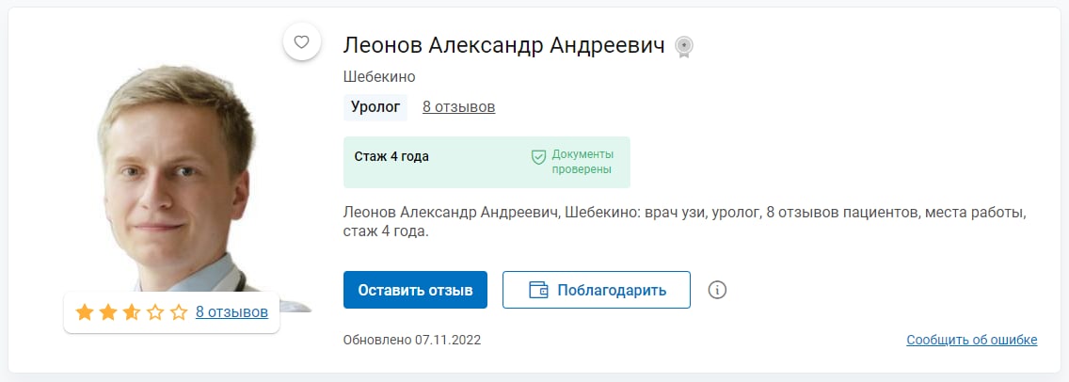Open 8 отзывов link next to Уролог
1069x382 pixels.
[458, 107]
